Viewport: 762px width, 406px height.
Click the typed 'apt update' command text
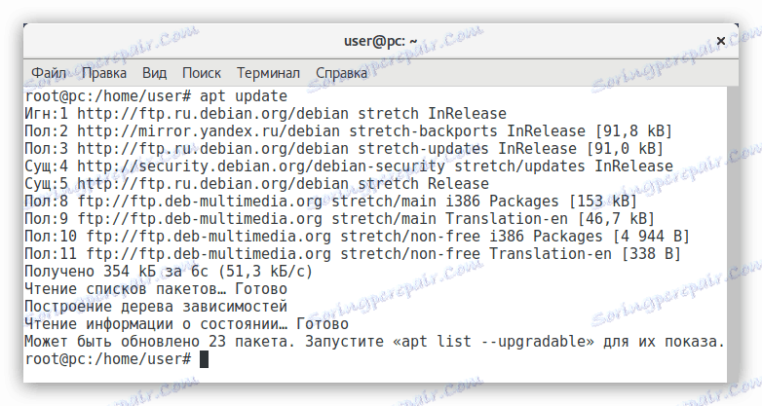click(243, 96)
